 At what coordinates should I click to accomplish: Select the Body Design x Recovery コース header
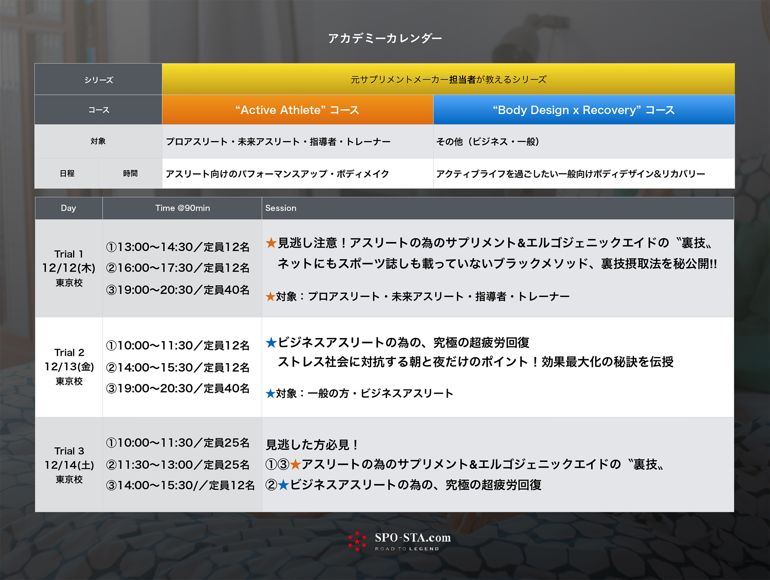tap(584, 110)
